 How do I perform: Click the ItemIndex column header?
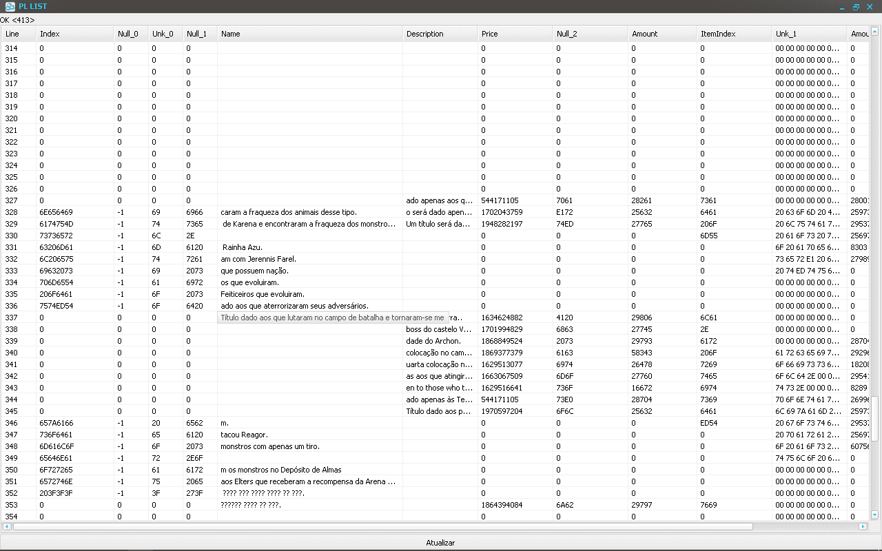[x=735, y=34]
